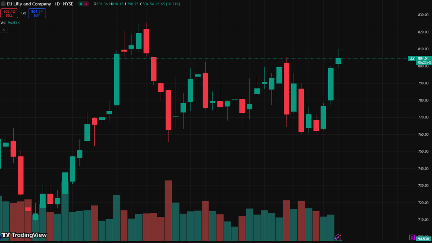Collapse the legend with the chevron arrow
The width and height of the screenshot is (432, 243).
(4, 30)
